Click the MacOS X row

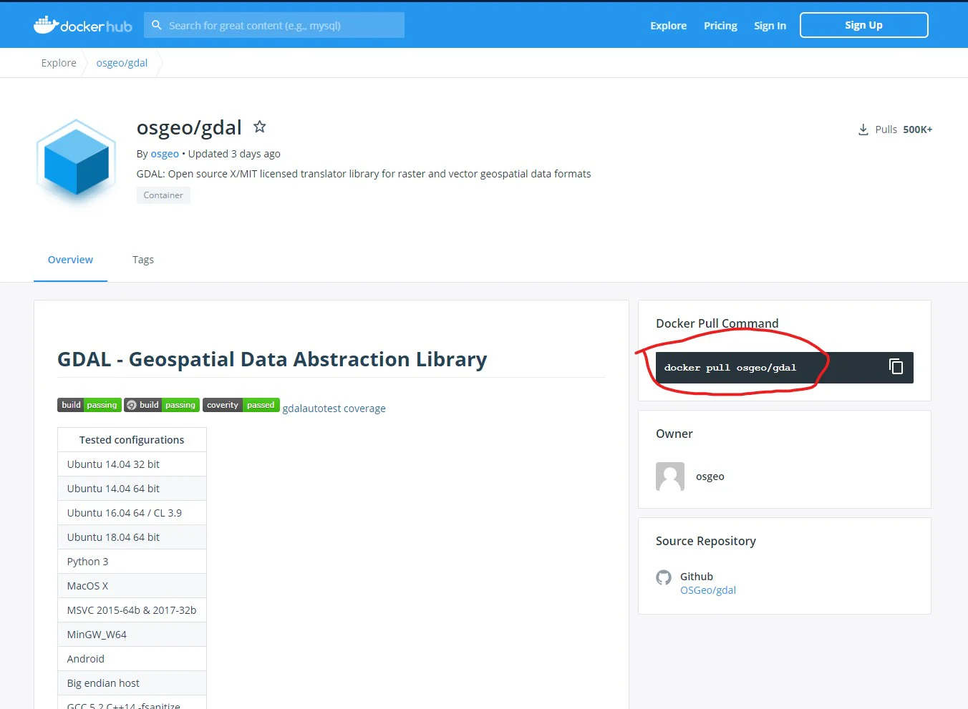coord(132,586)
